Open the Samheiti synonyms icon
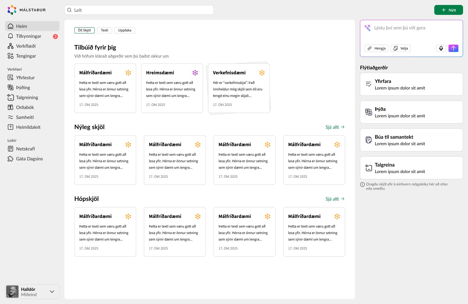This screenshot has height=304, width=468. pos(11,117)
